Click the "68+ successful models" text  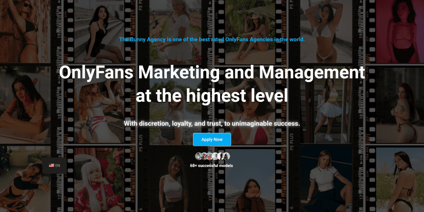click(x=212, y=166)
